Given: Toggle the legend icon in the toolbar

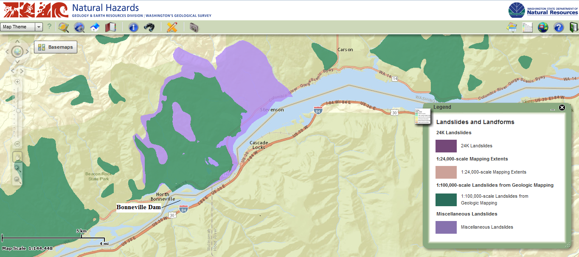Looking at the screenshot, I should (x=527, y=28).
